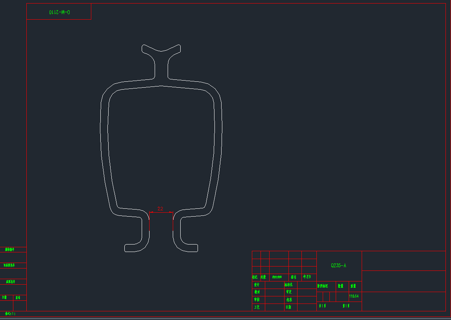Screen dimensions: 451x320
Task: Click the 审定 label cell
Action: pyautogui.click(x=288, y=292)
